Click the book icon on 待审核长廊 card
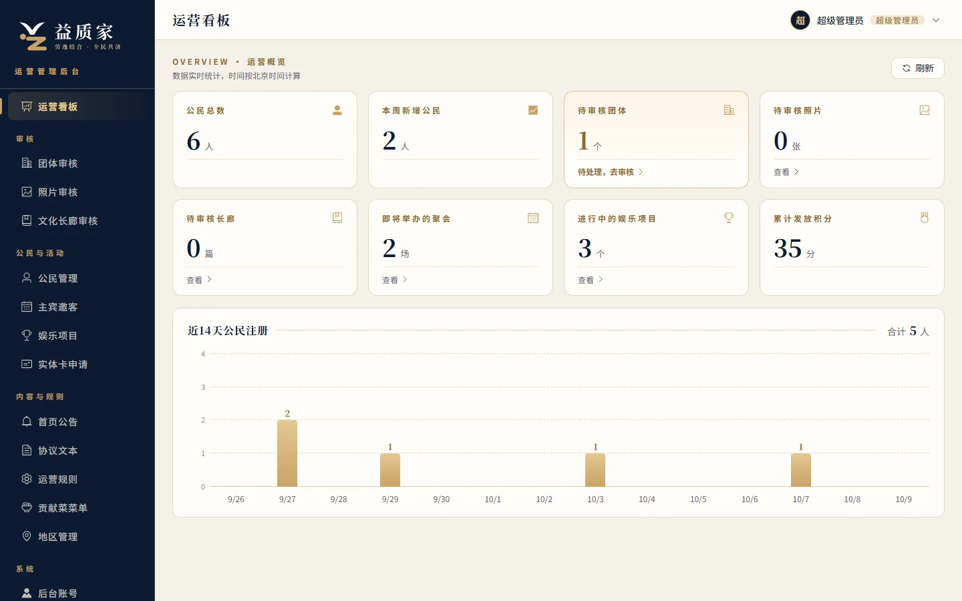The image size is (962, 601). point(337,218)
